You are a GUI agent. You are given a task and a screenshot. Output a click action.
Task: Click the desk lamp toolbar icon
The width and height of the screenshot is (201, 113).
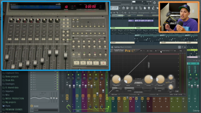(x=153, y=8)
